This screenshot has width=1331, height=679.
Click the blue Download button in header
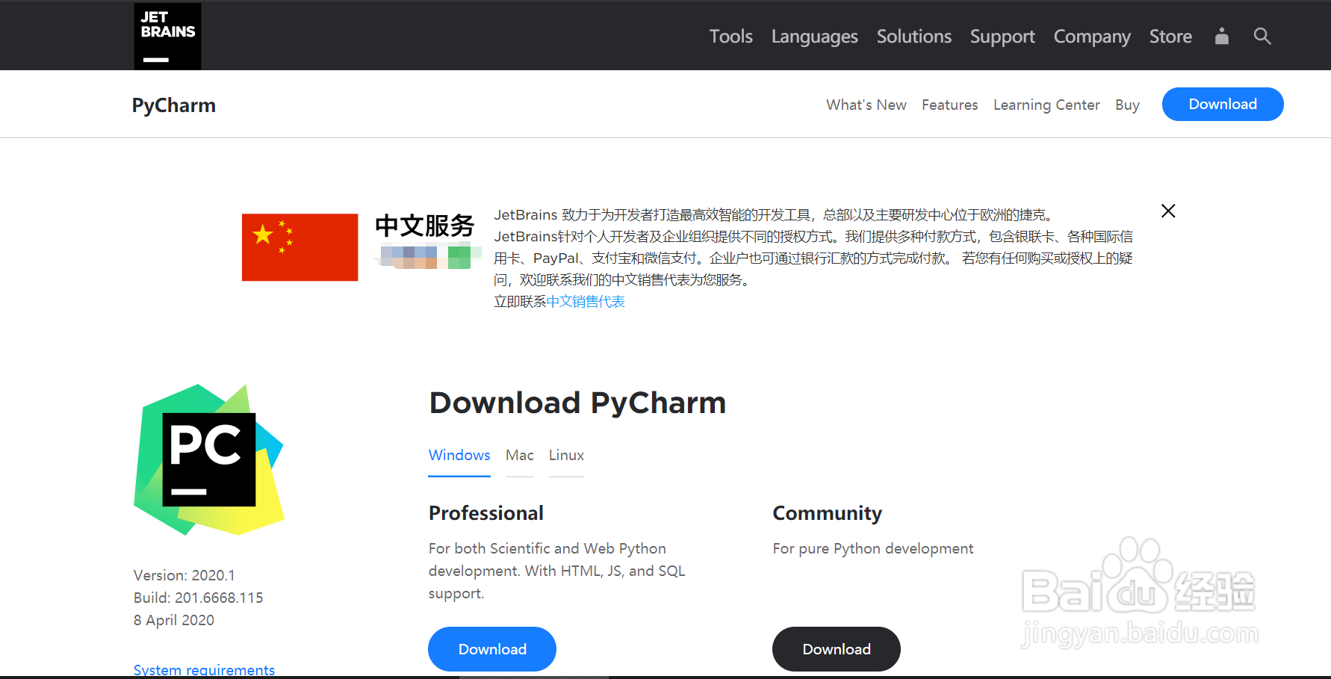1223,104
